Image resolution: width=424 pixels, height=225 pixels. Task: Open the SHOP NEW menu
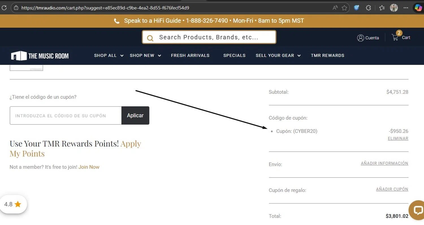point(142,56)
